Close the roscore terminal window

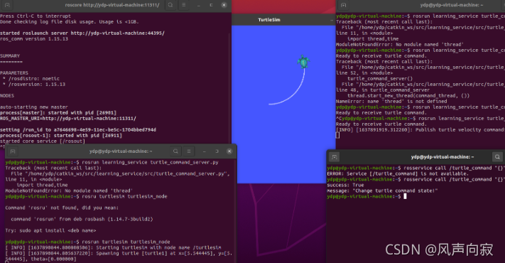pyautogui.click(x=224, y=5)
